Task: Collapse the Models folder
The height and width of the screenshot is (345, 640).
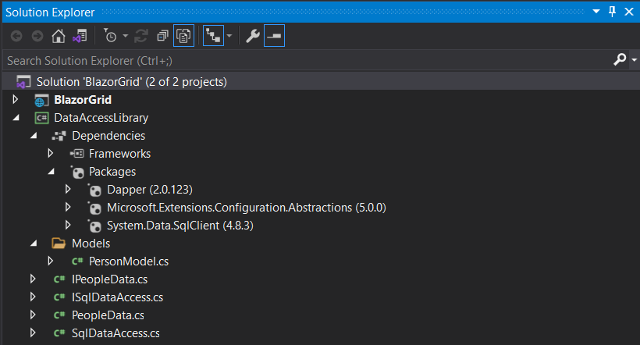Action: coord(34,244)
